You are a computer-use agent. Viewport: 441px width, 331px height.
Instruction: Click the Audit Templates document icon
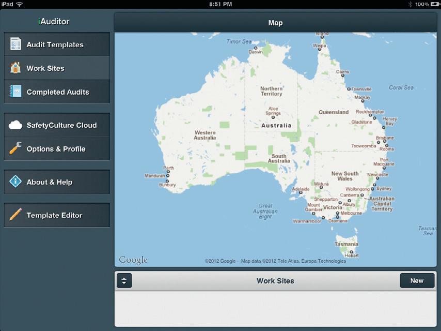[15, 44]
